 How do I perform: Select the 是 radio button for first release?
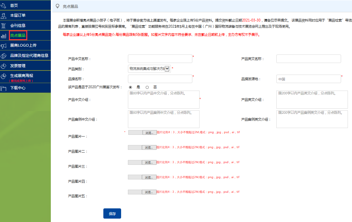[130, 87]
